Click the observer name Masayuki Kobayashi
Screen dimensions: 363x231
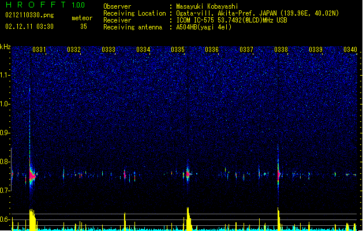[207, 6]
